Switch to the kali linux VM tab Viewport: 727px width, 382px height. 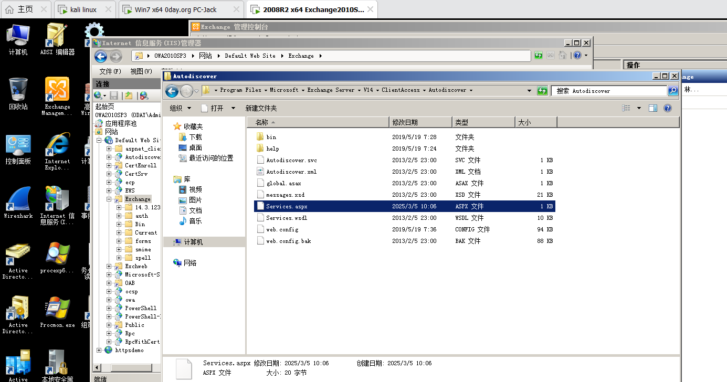coord(84,9)
